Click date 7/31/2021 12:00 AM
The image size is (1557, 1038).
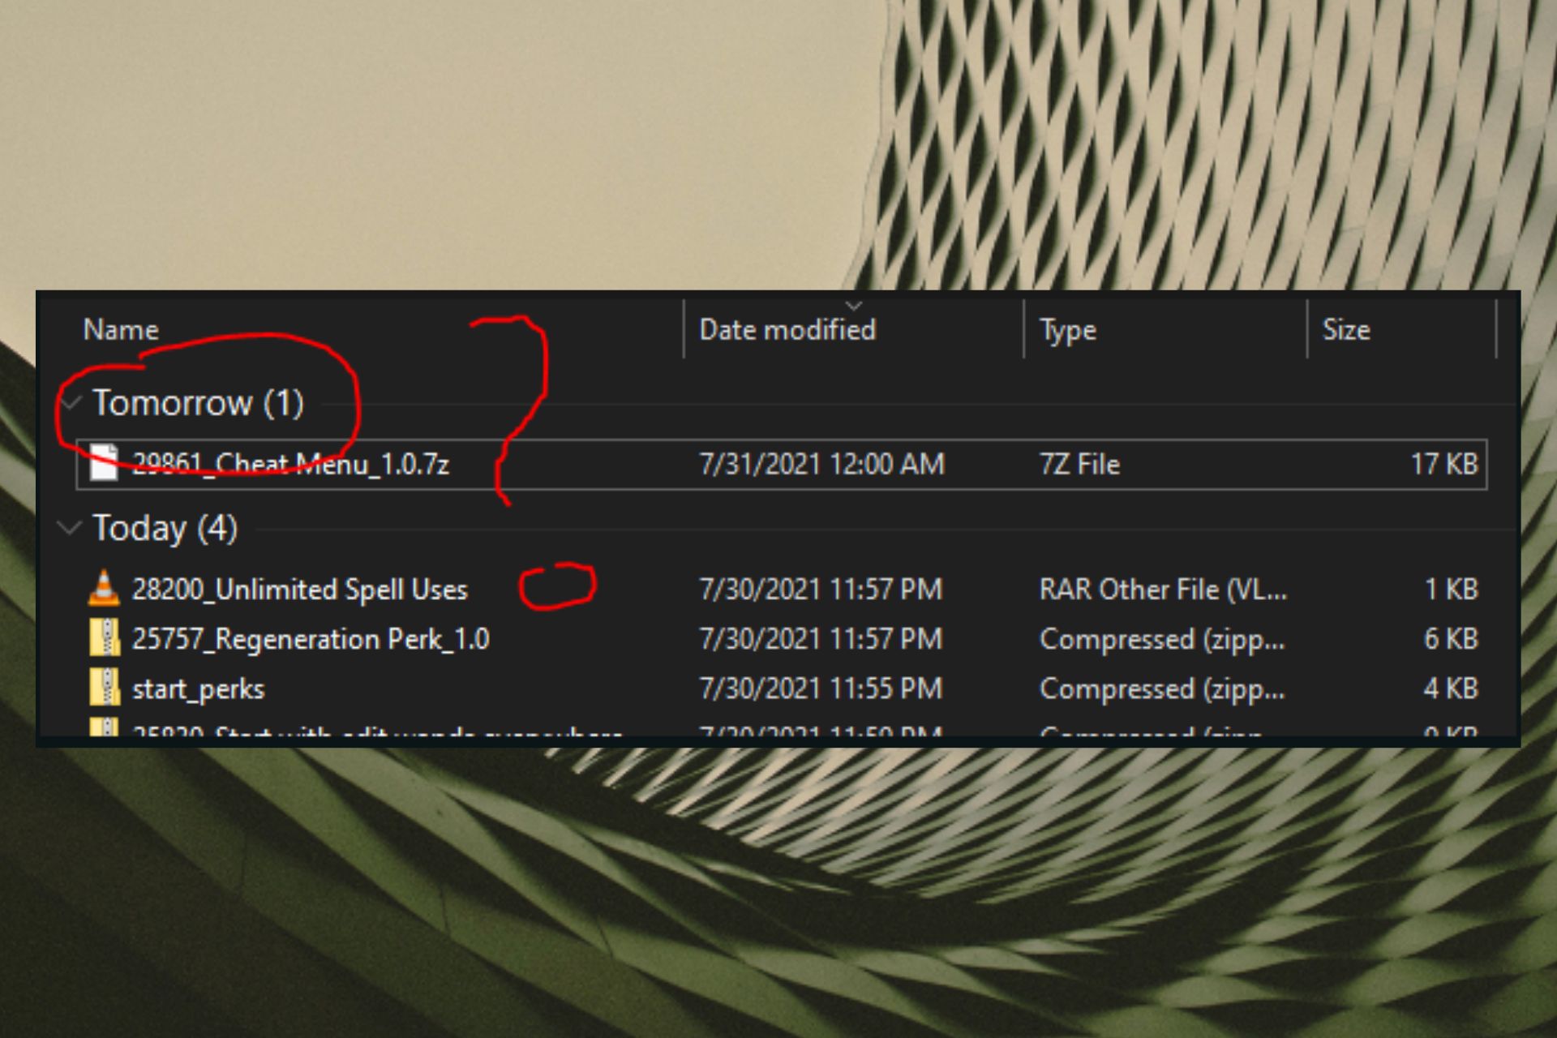coord(821,464)
